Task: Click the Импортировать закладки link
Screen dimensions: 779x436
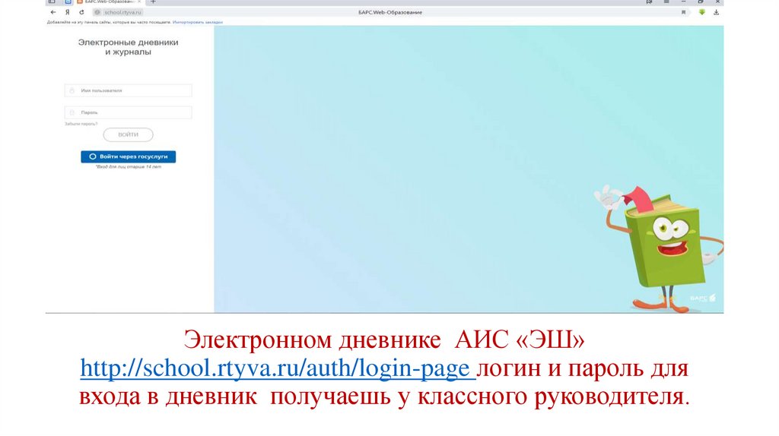Action: tap(198, 22)
